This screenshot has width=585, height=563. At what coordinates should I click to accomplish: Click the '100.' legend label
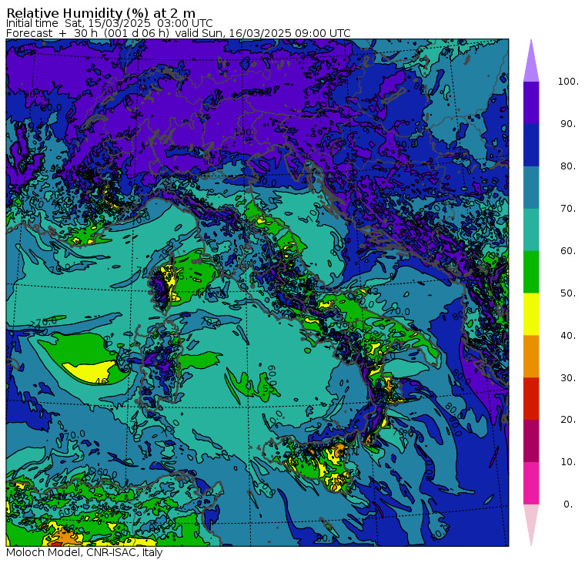click(x=568, y=82)
